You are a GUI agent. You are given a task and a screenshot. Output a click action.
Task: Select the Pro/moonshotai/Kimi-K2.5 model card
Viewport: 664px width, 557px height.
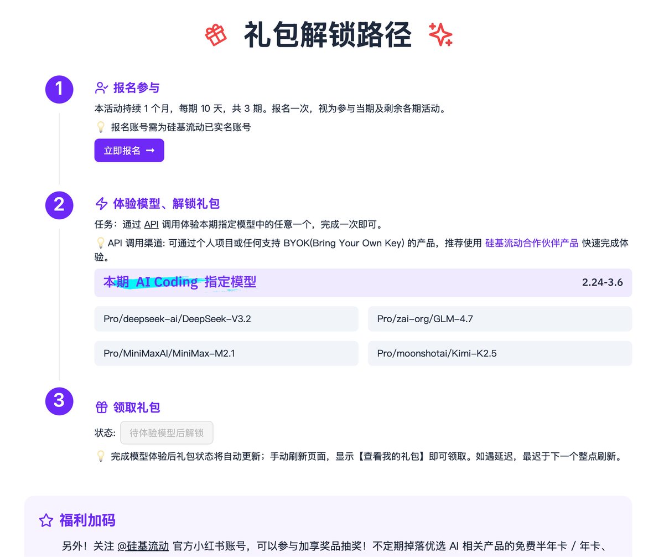coord(500,353)
